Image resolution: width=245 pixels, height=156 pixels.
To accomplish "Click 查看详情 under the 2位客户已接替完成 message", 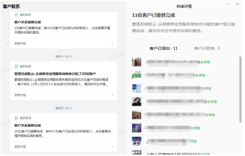I will 20,44.
